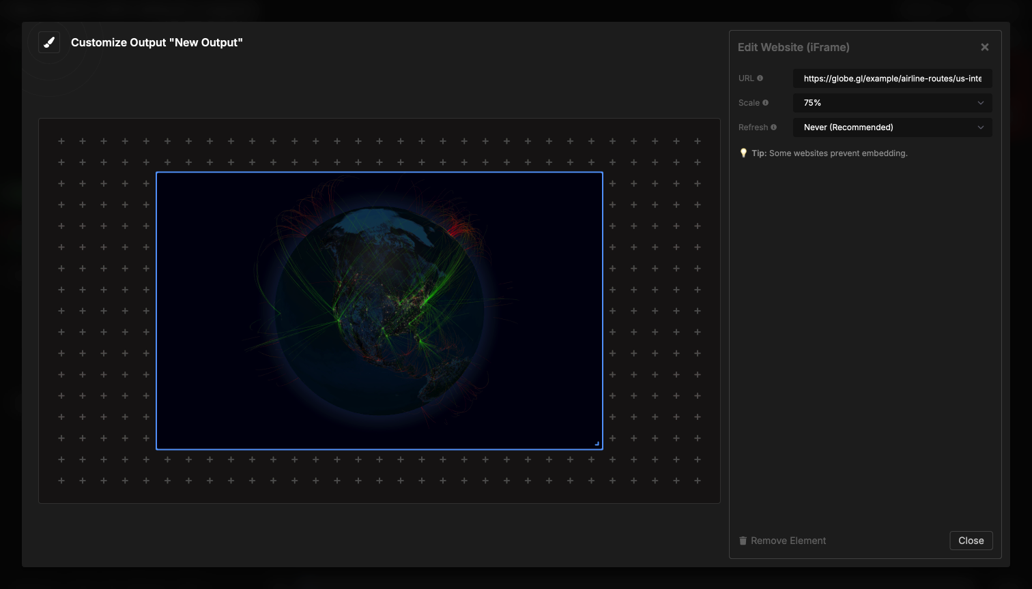The image size is (1032, 589).
Task: Select the globe iFrame element on the canvas
Action: (379, 310)
